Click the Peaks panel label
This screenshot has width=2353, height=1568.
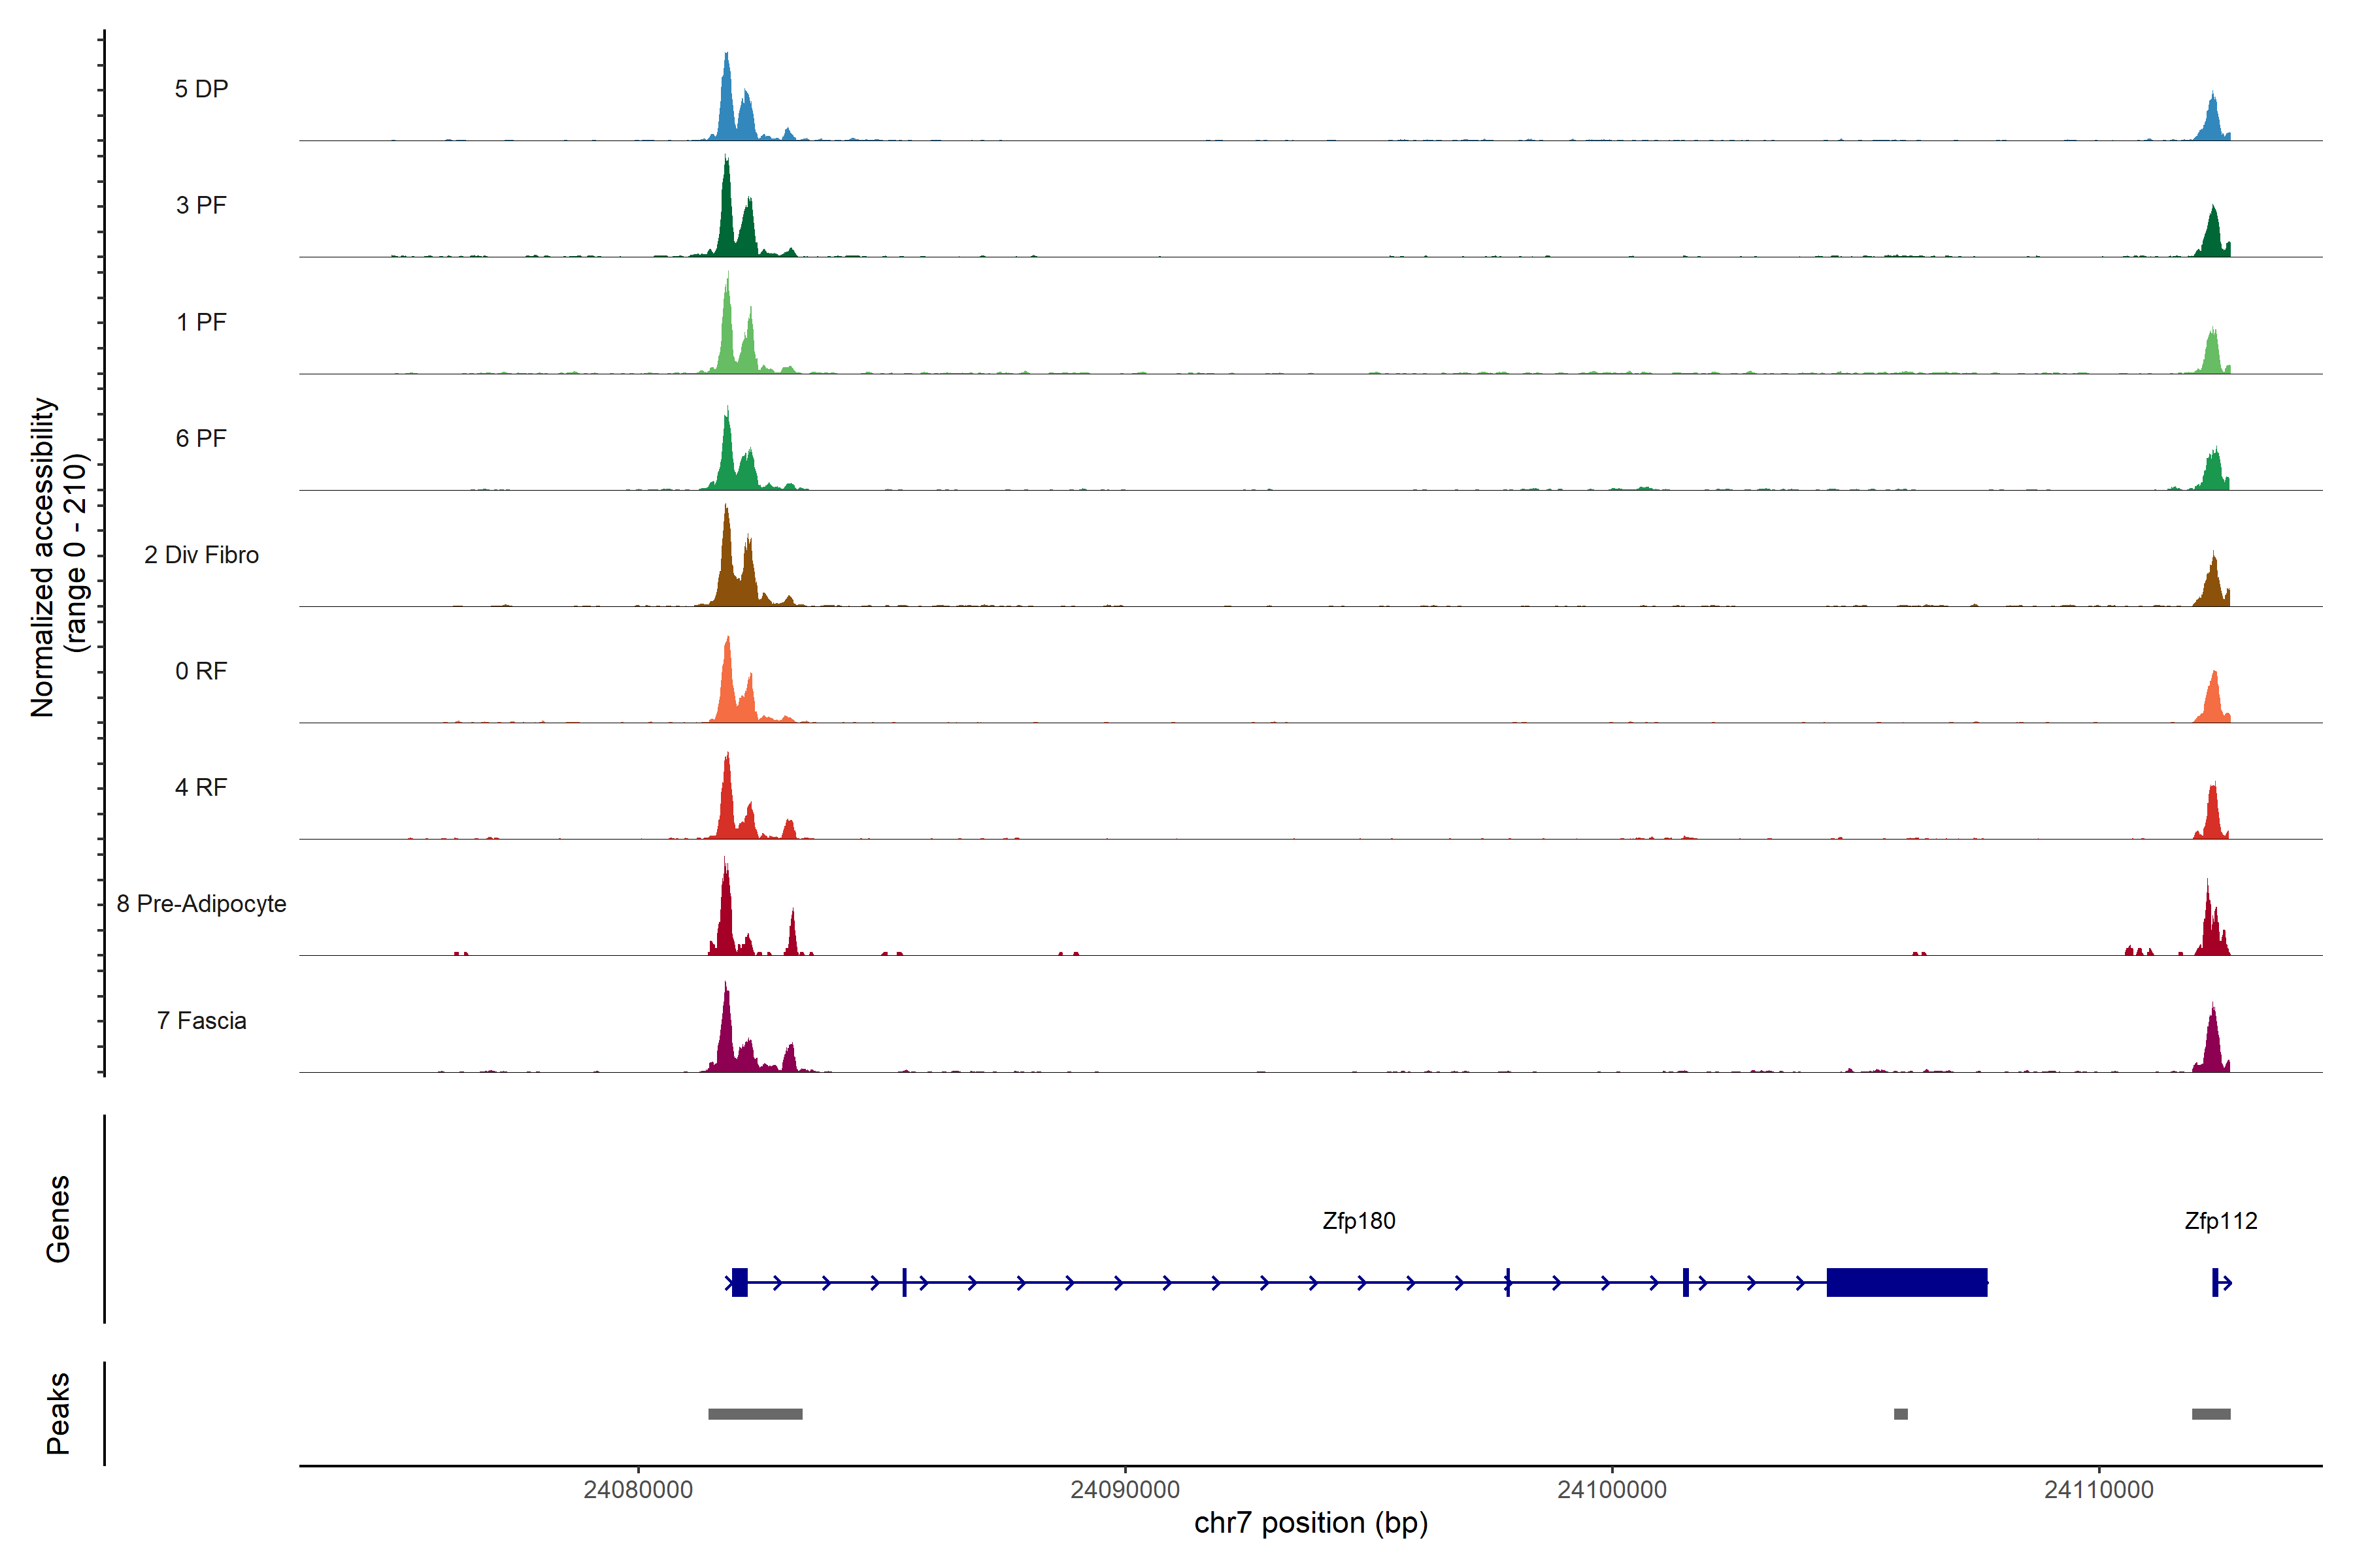(x=58, y=1413)
